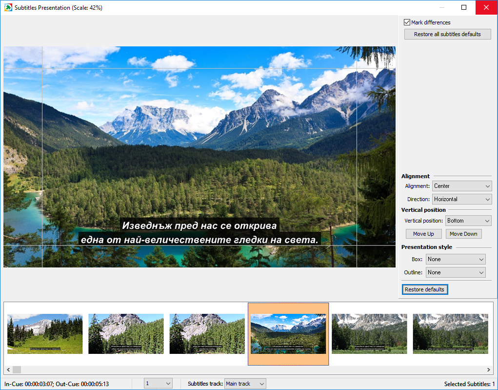Select the first thumbnail with green meadow
The image size is (498, 390).
(45, 334)
